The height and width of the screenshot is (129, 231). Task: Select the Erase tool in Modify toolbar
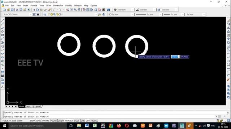[228, 20]
